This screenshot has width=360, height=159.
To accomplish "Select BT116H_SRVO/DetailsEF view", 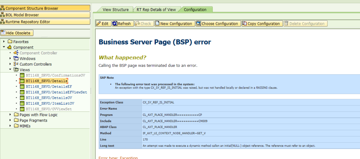I will coord(49,87).
